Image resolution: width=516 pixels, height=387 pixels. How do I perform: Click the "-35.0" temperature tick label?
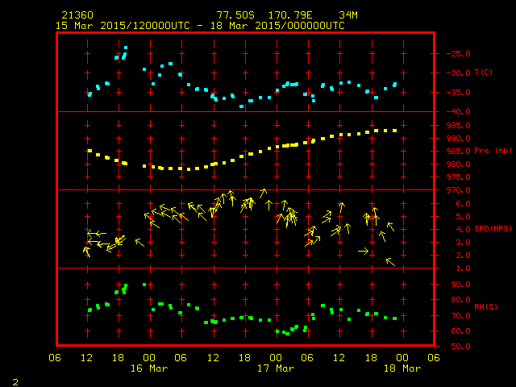[x=459, y=93]
